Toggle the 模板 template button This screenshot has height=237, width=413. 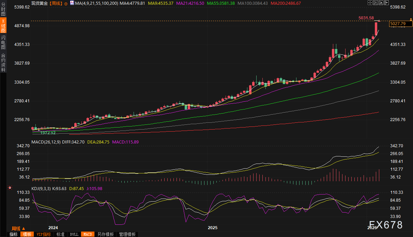(27, 234)
